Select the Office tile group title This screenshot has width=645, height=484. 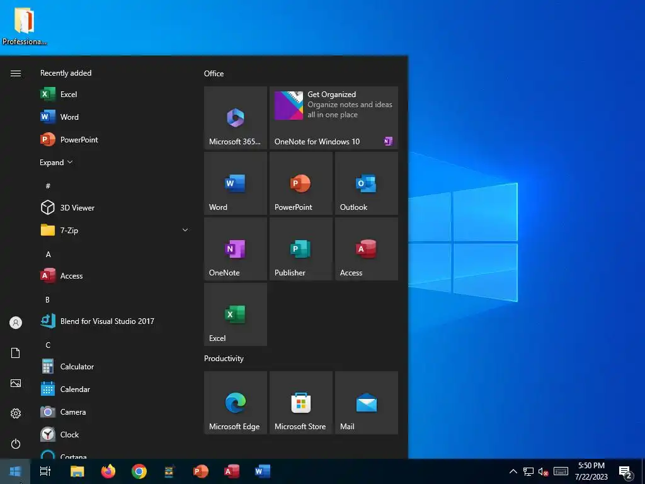(214, 74)
